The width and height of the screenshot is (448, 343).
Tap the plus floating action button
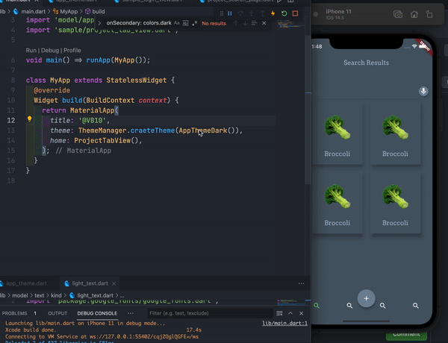[x=367, y=298]
